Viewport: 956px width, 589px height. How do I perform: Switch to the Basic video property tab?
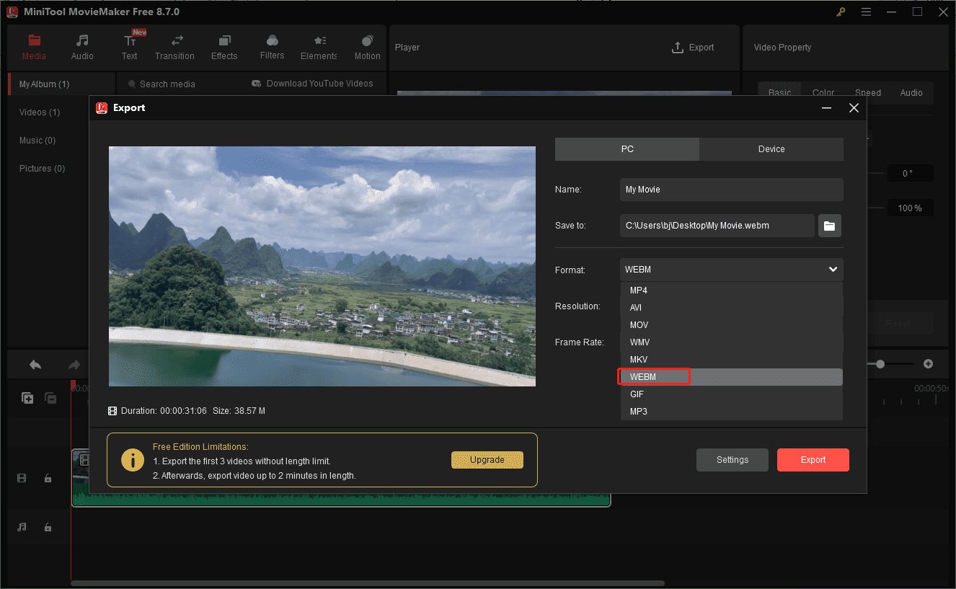click(x=779, y=92)
